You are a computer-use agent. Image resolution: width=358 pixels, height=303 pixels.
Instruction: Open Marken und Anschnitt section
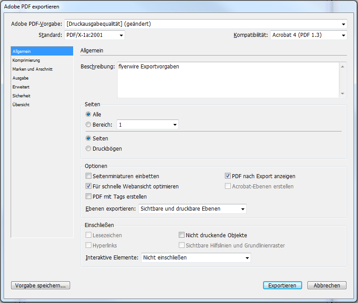42,69
